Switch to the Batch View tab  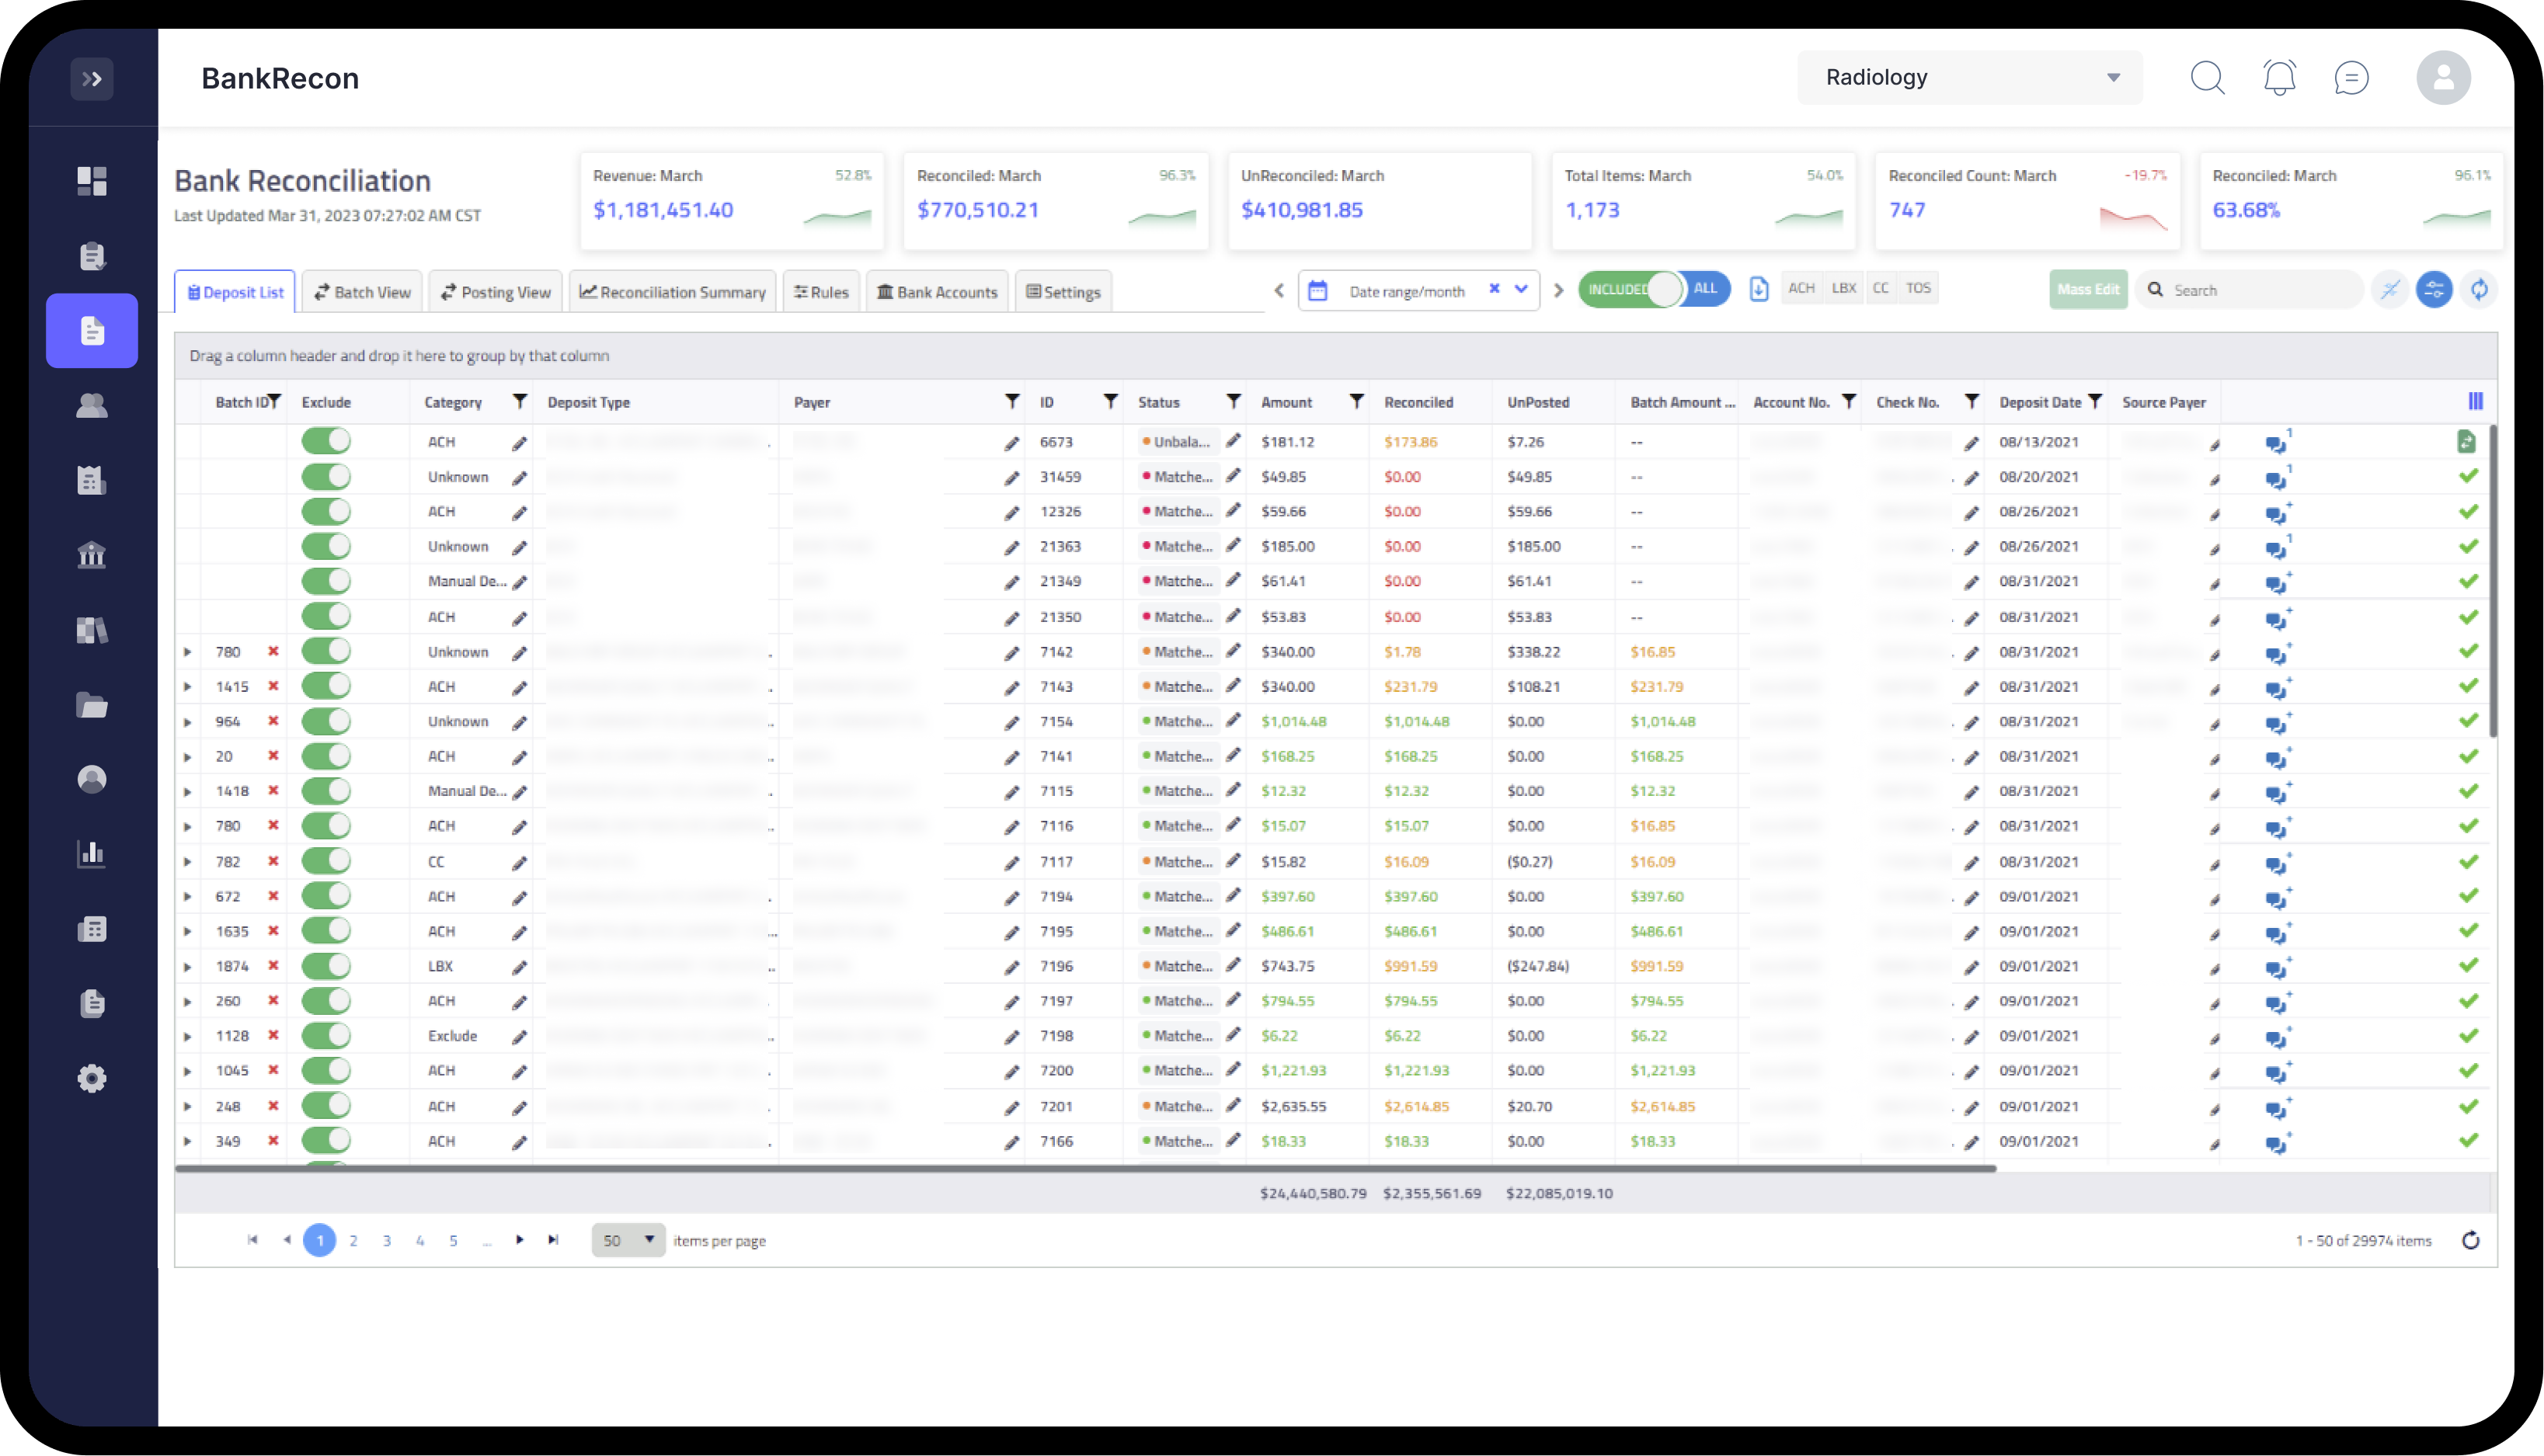[362, 292]
